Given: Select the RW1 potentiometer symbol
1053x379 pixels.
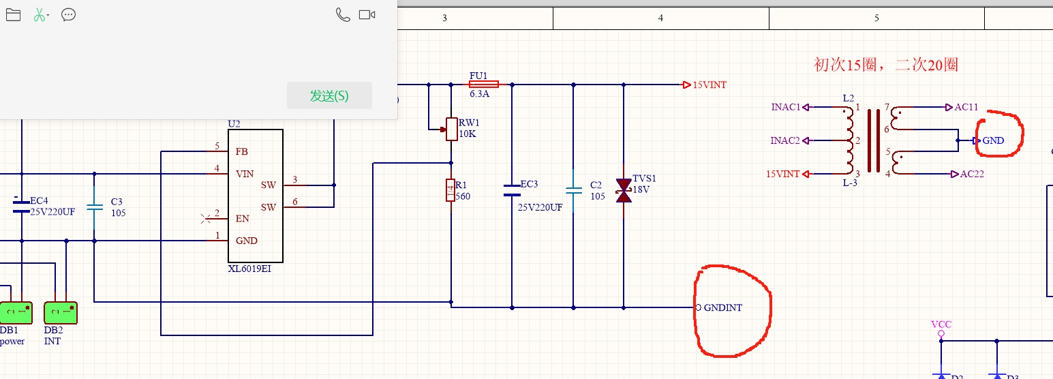Looking at the screenshot, I should coord(451,129).
